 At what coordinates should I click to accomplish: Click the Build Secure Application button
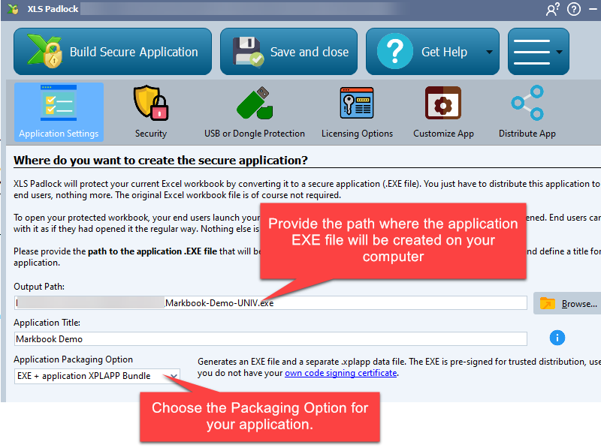click(113, 52)
